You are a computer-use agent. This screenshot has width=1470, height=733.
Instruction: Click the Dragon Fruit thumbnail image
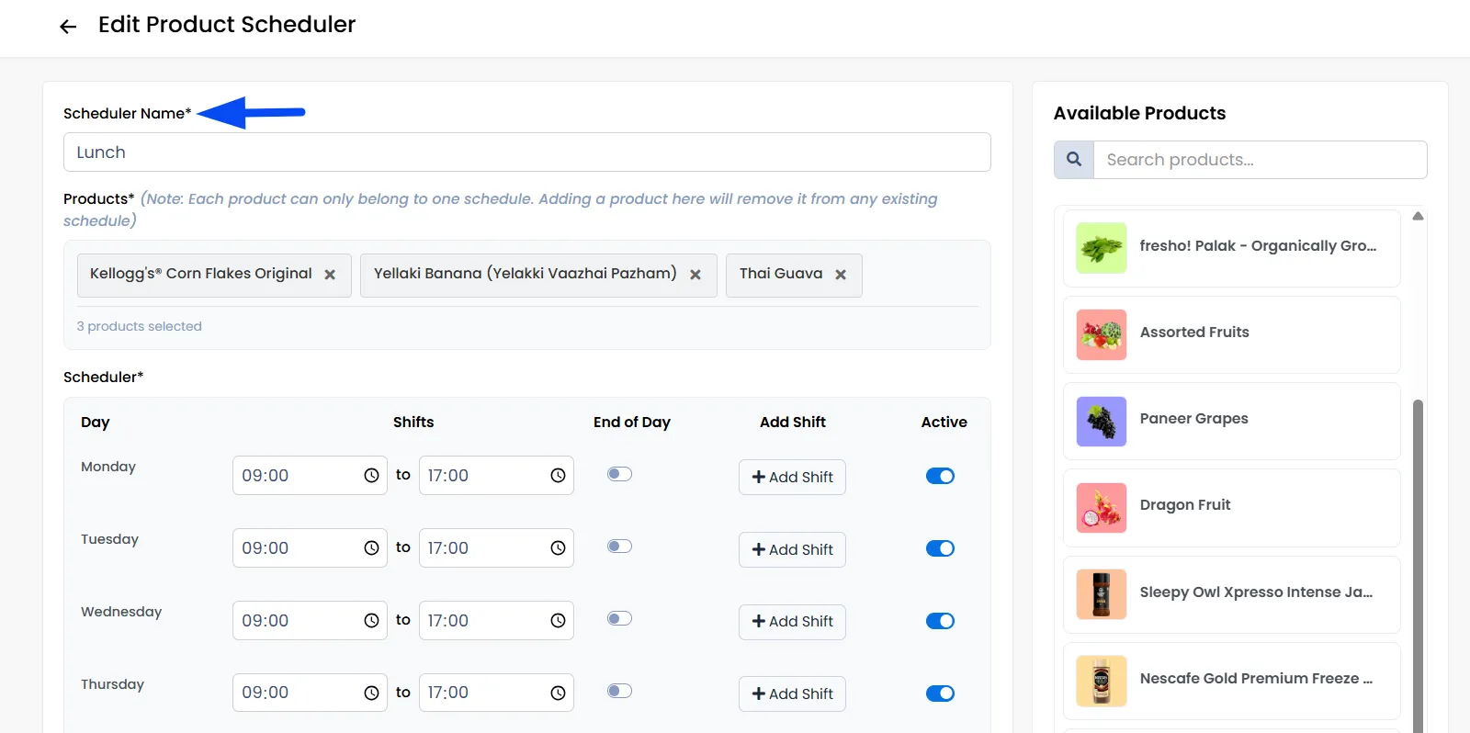(x=1102, y=508)
